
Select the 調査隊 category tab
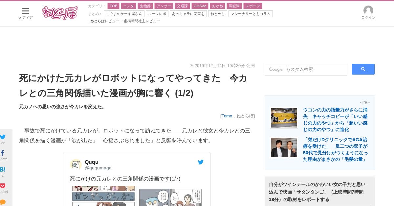(234, 6)
